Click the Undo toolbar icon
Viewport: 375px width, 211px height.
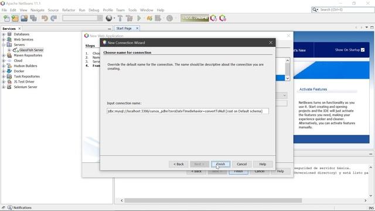pyautogui.click(x=45, y=18)
